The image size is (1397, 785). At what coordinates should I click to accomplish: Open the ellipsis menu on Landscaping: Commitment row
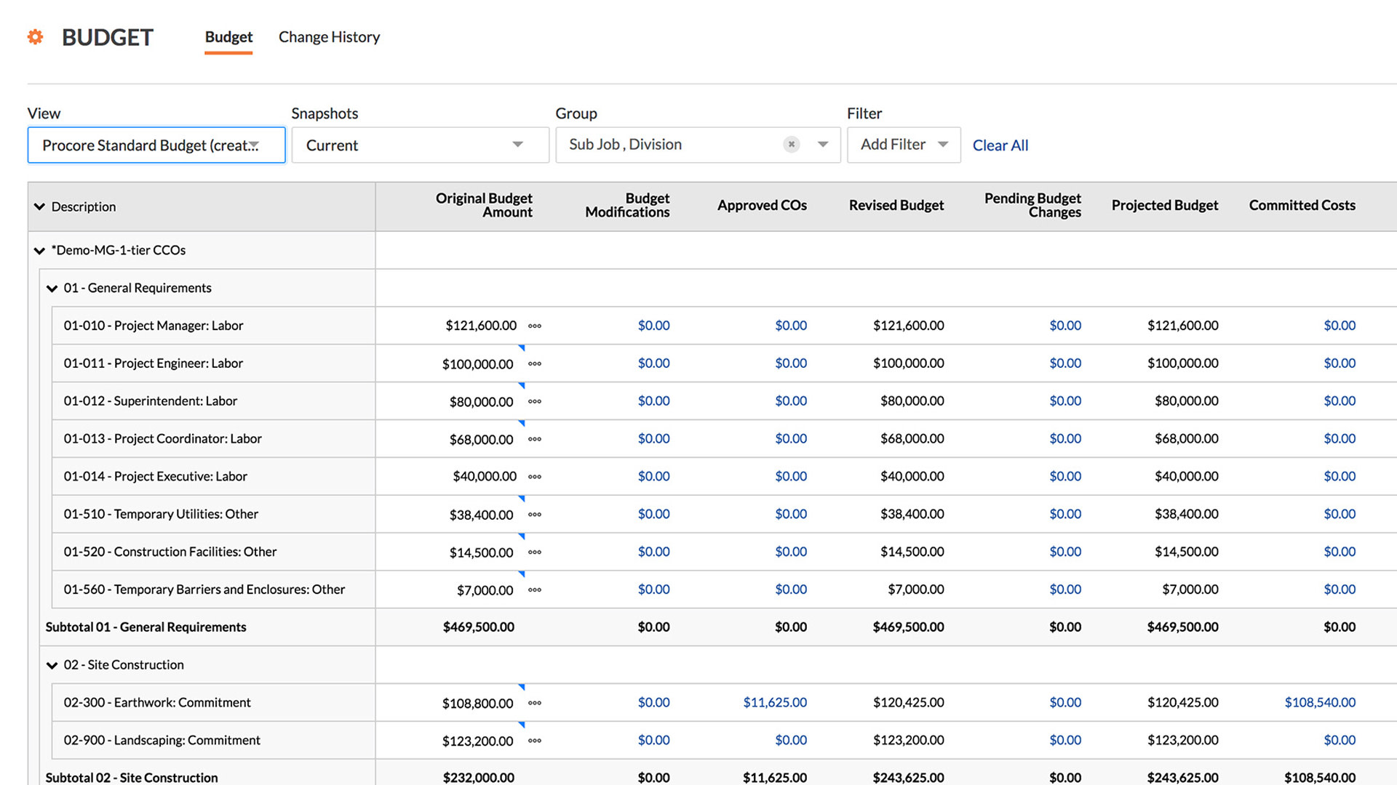coord(535,741)
